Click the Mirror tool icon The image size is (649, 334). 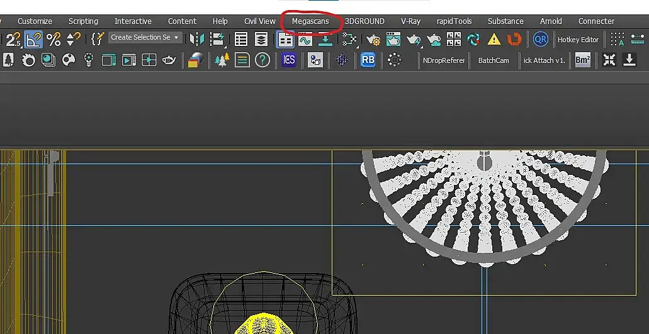[x=196, y=40]
